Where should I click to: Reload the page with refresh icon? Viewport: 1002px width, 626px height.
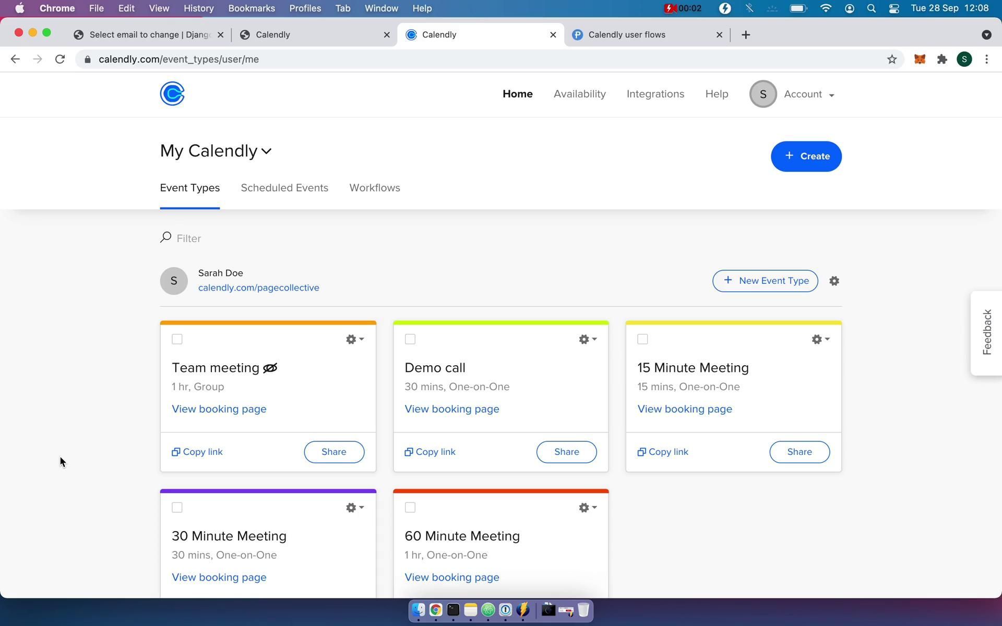[60, 59]
